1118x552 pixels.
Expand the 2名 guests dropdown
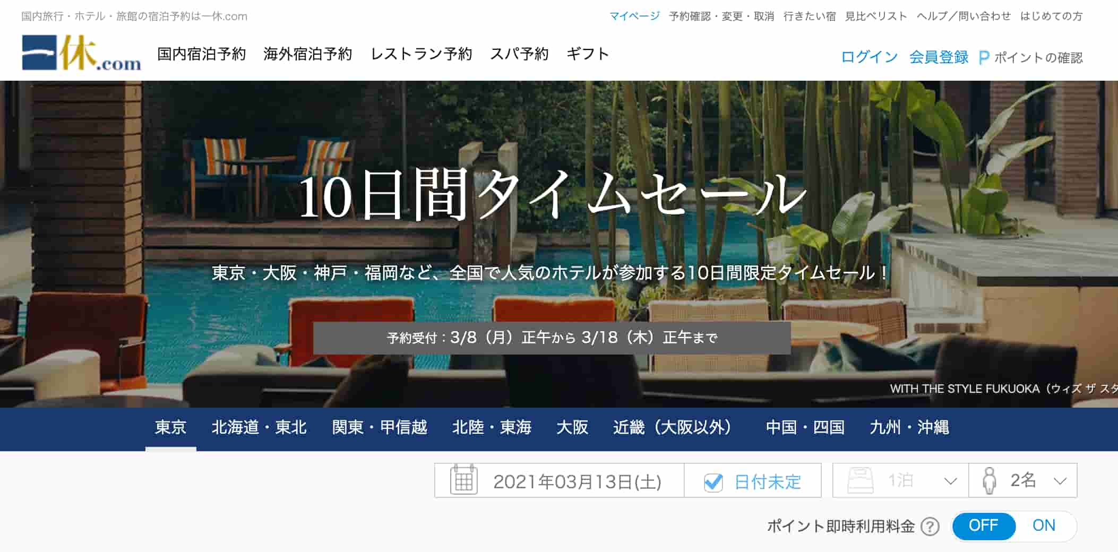tap(1024, 480)
